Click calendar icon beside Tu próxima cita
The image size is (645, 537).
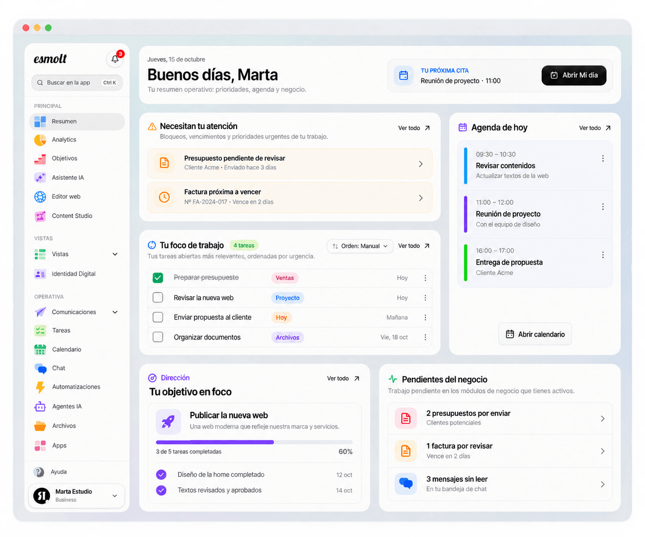click(x=404, y=75)
